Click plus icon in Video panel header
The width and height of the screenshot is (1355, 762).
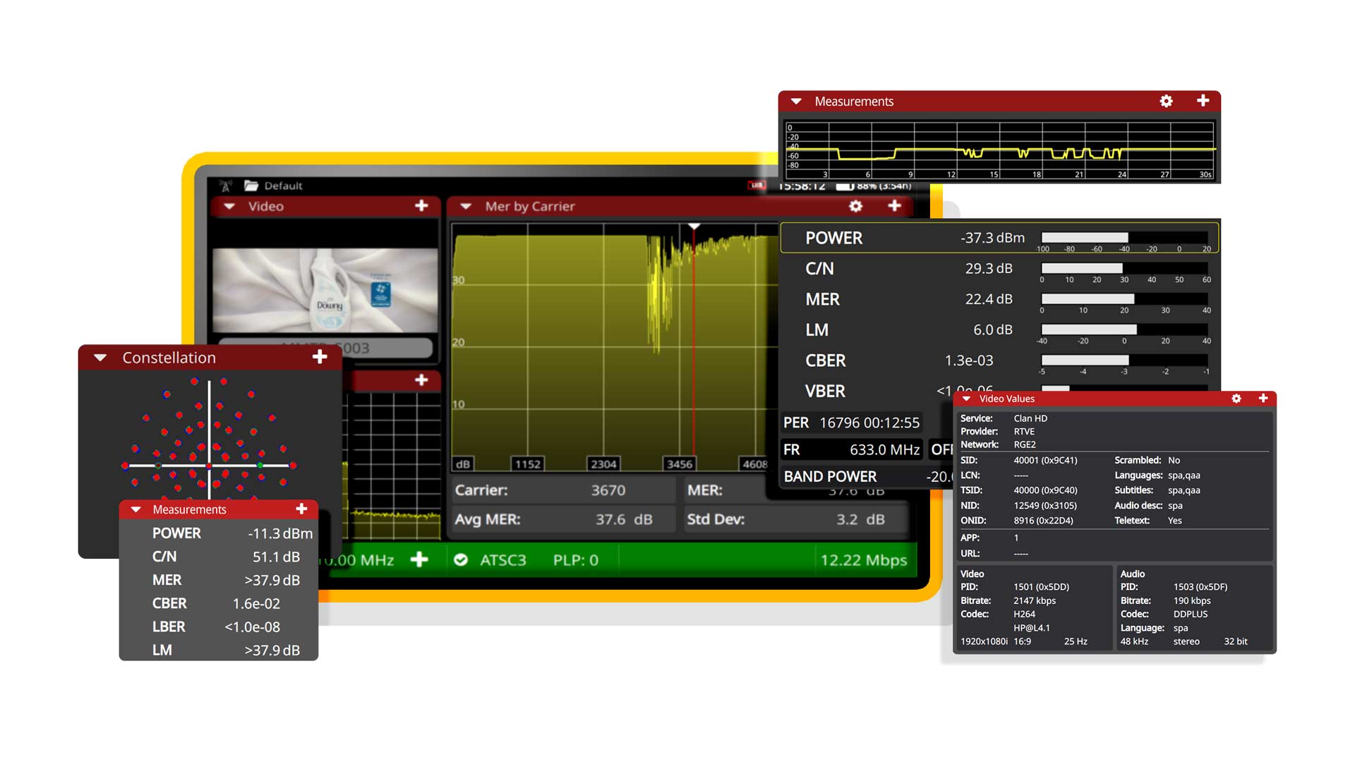click(x=421, y=205)
